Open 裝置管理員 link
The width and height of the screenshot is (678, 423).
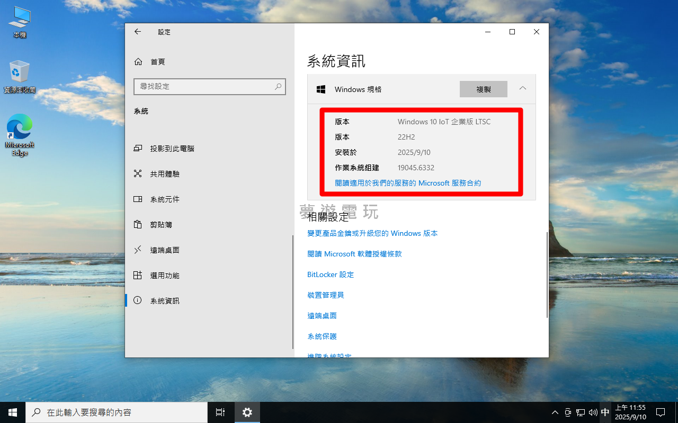pos(326,295)
